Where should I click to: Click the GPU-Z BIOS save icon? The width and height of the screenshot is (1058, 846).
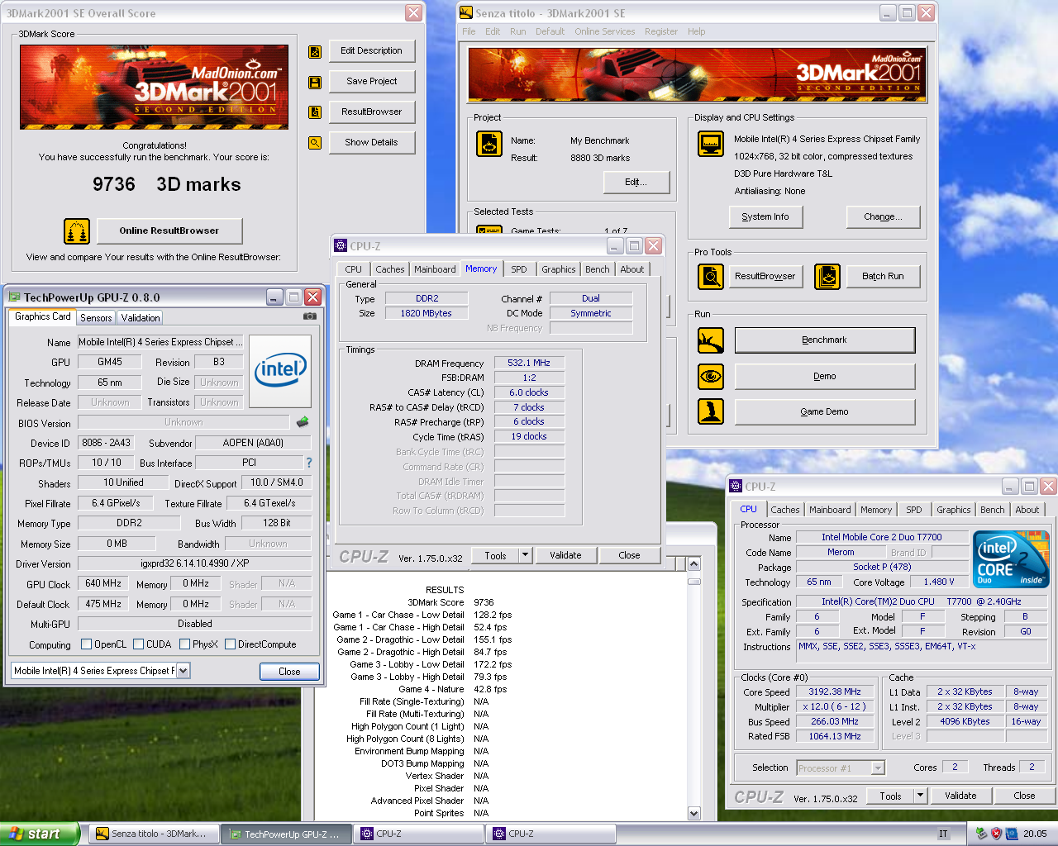click(303, 422)
